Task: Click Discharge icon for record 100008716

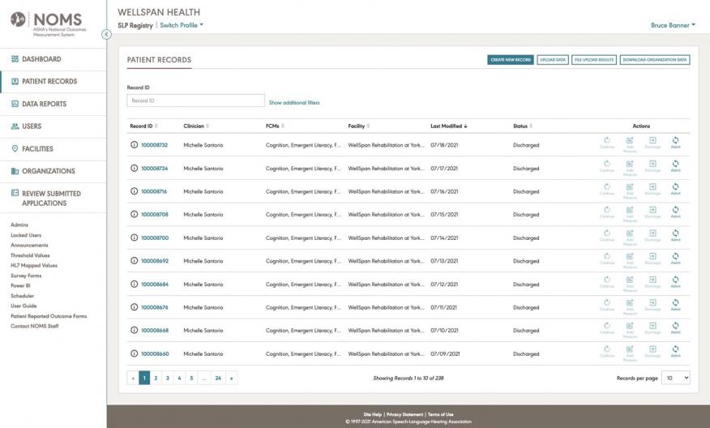Action: tap(652, 189)
